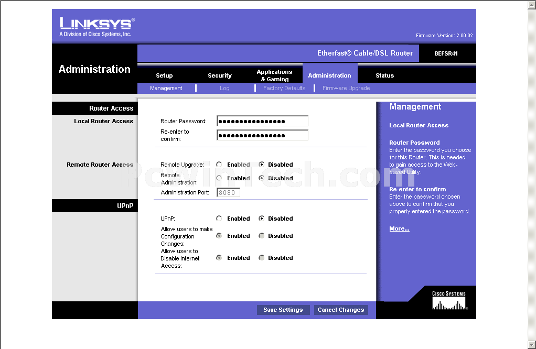Open the Firmware Upgrade sub-tab
This screenshot has height=349, width=536.
click(346, 88)
